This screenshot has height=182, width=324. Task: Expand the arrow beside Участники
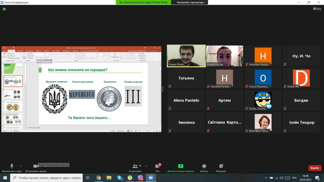[x=146, y=166]
